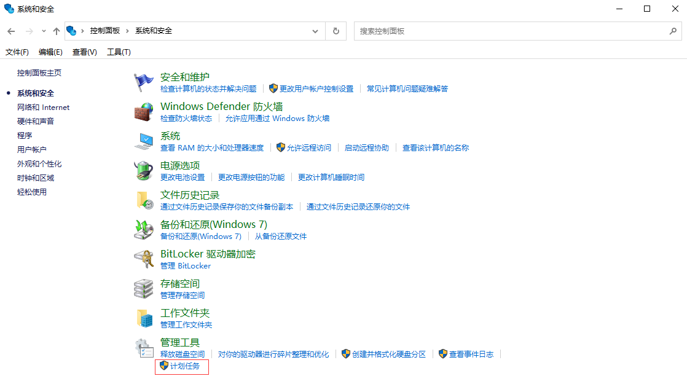The image size is (687, 376).
Task: Click 系统和安全 in the breadcrumb path
Action: [x=154, y=31]
